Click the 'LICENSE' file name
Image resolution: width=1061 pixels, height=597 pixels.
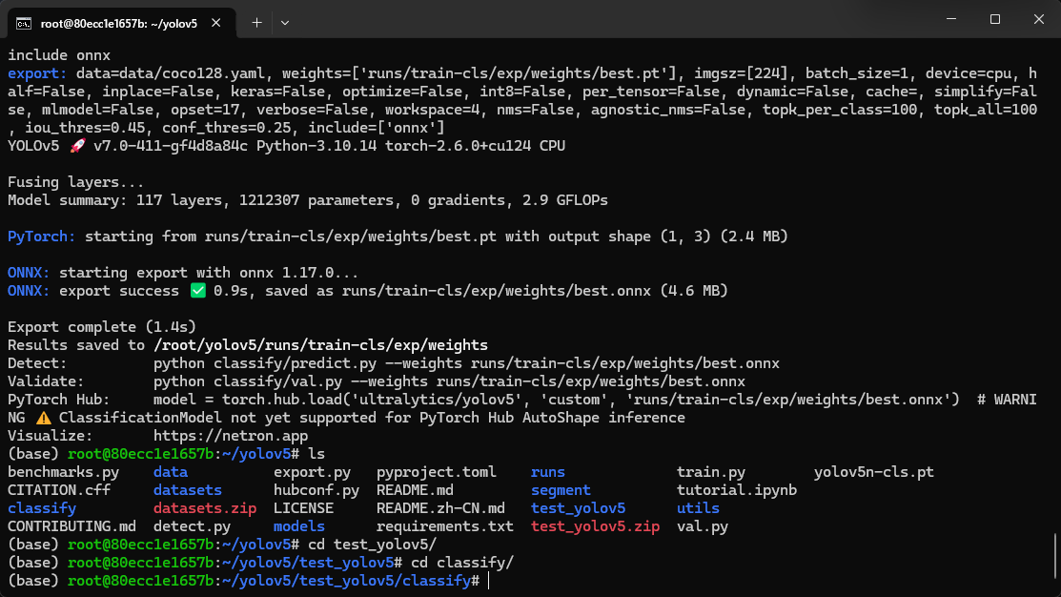point(303,508)
